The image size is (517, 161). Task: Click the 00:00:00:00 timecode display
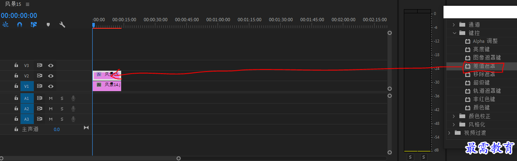point(19,15)
